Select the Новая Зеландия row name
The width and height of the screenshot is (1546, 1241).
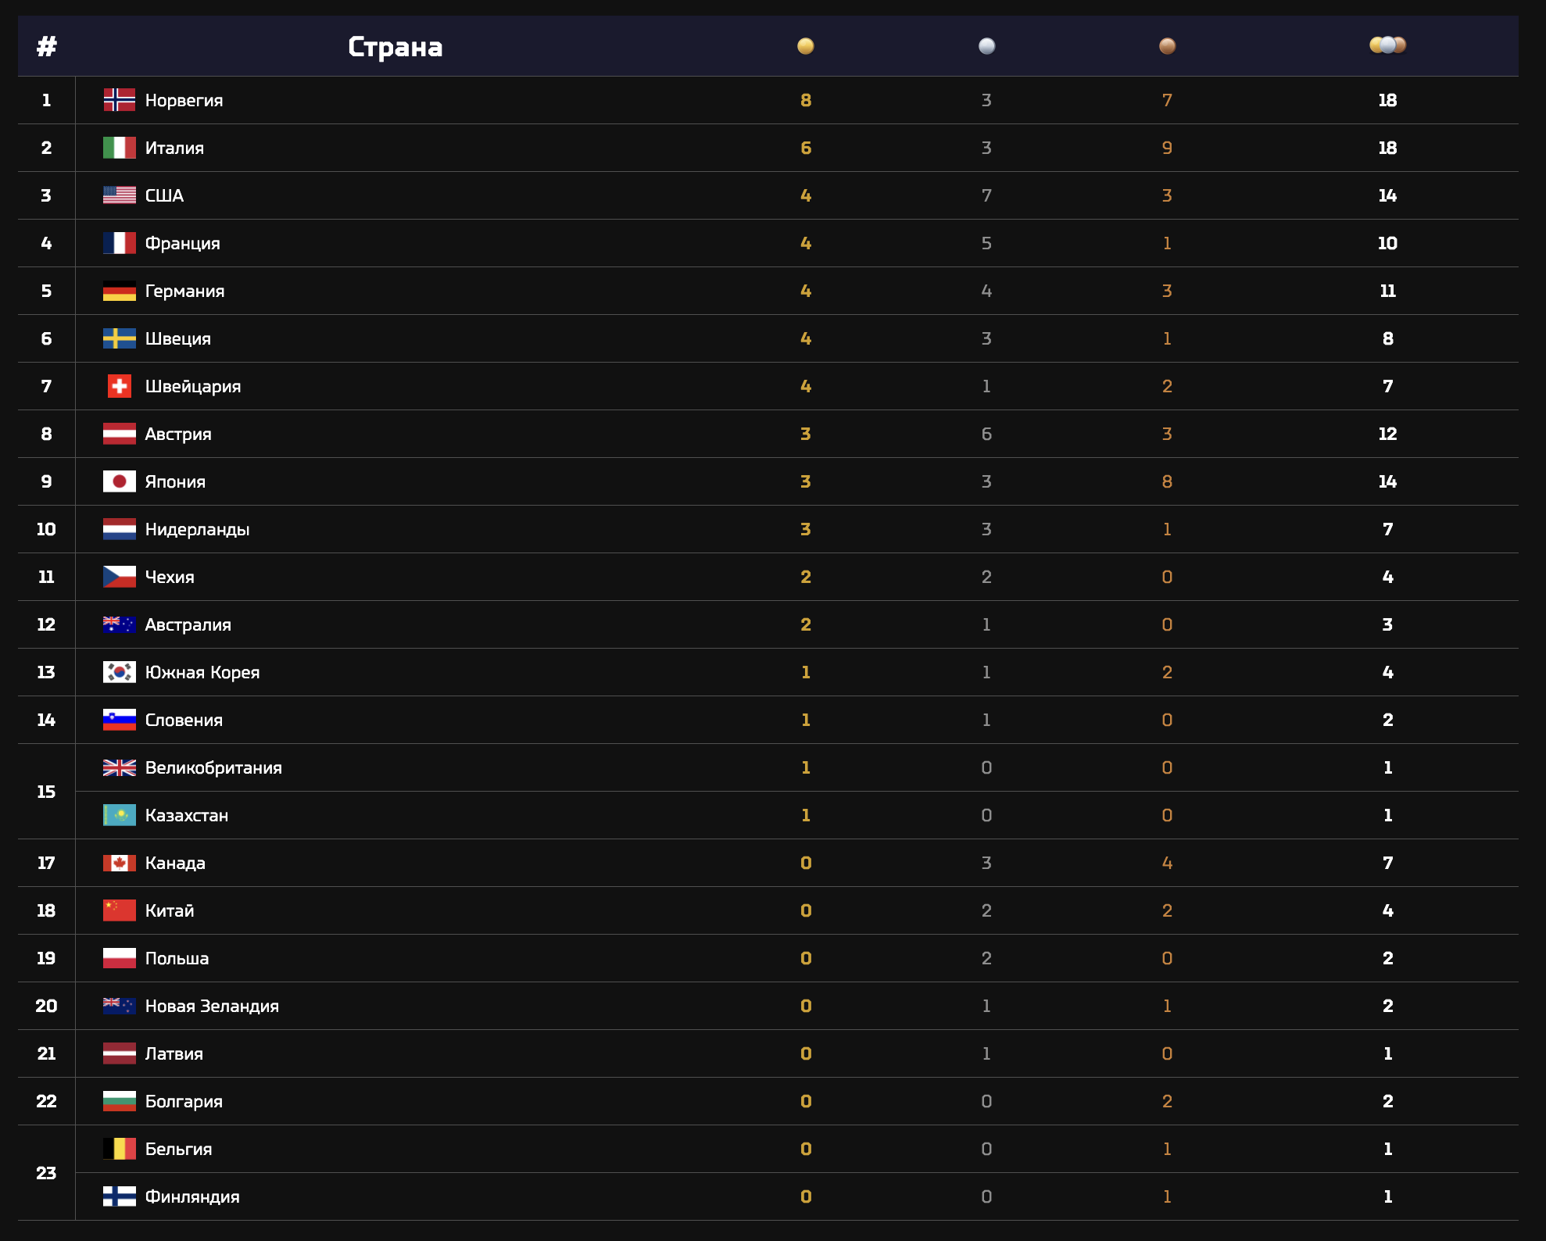212,1007
